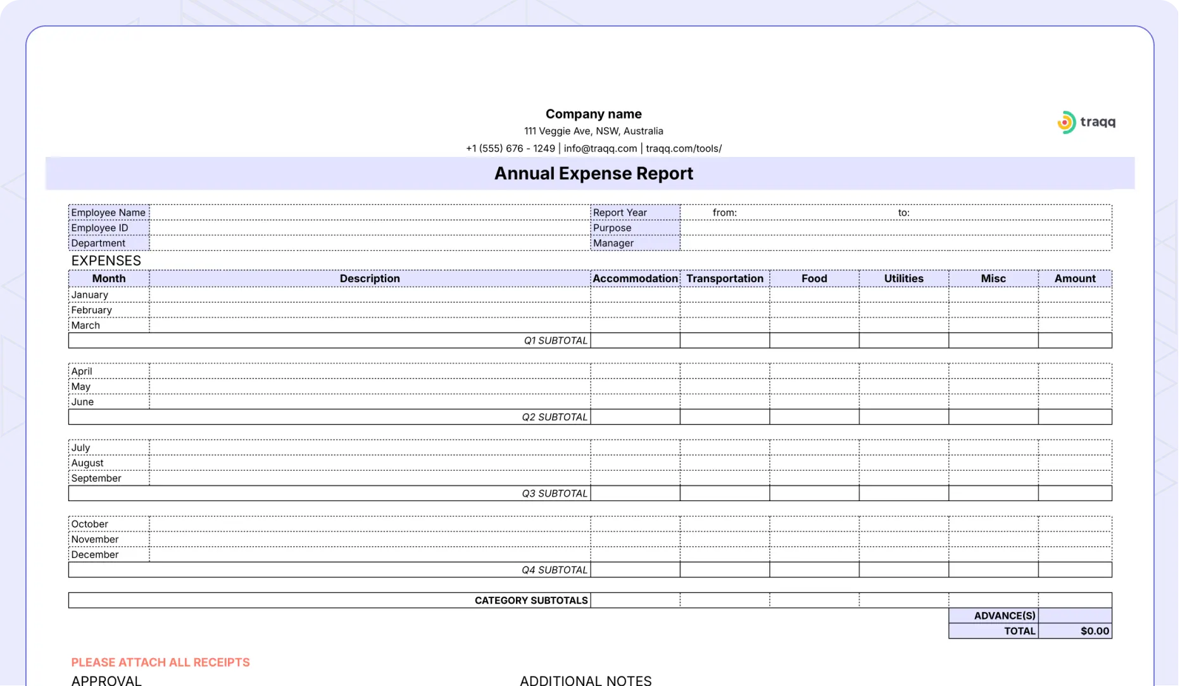Screen dimensions: 1180x686
Task: Select the June row label
Action: coord(82,402)
